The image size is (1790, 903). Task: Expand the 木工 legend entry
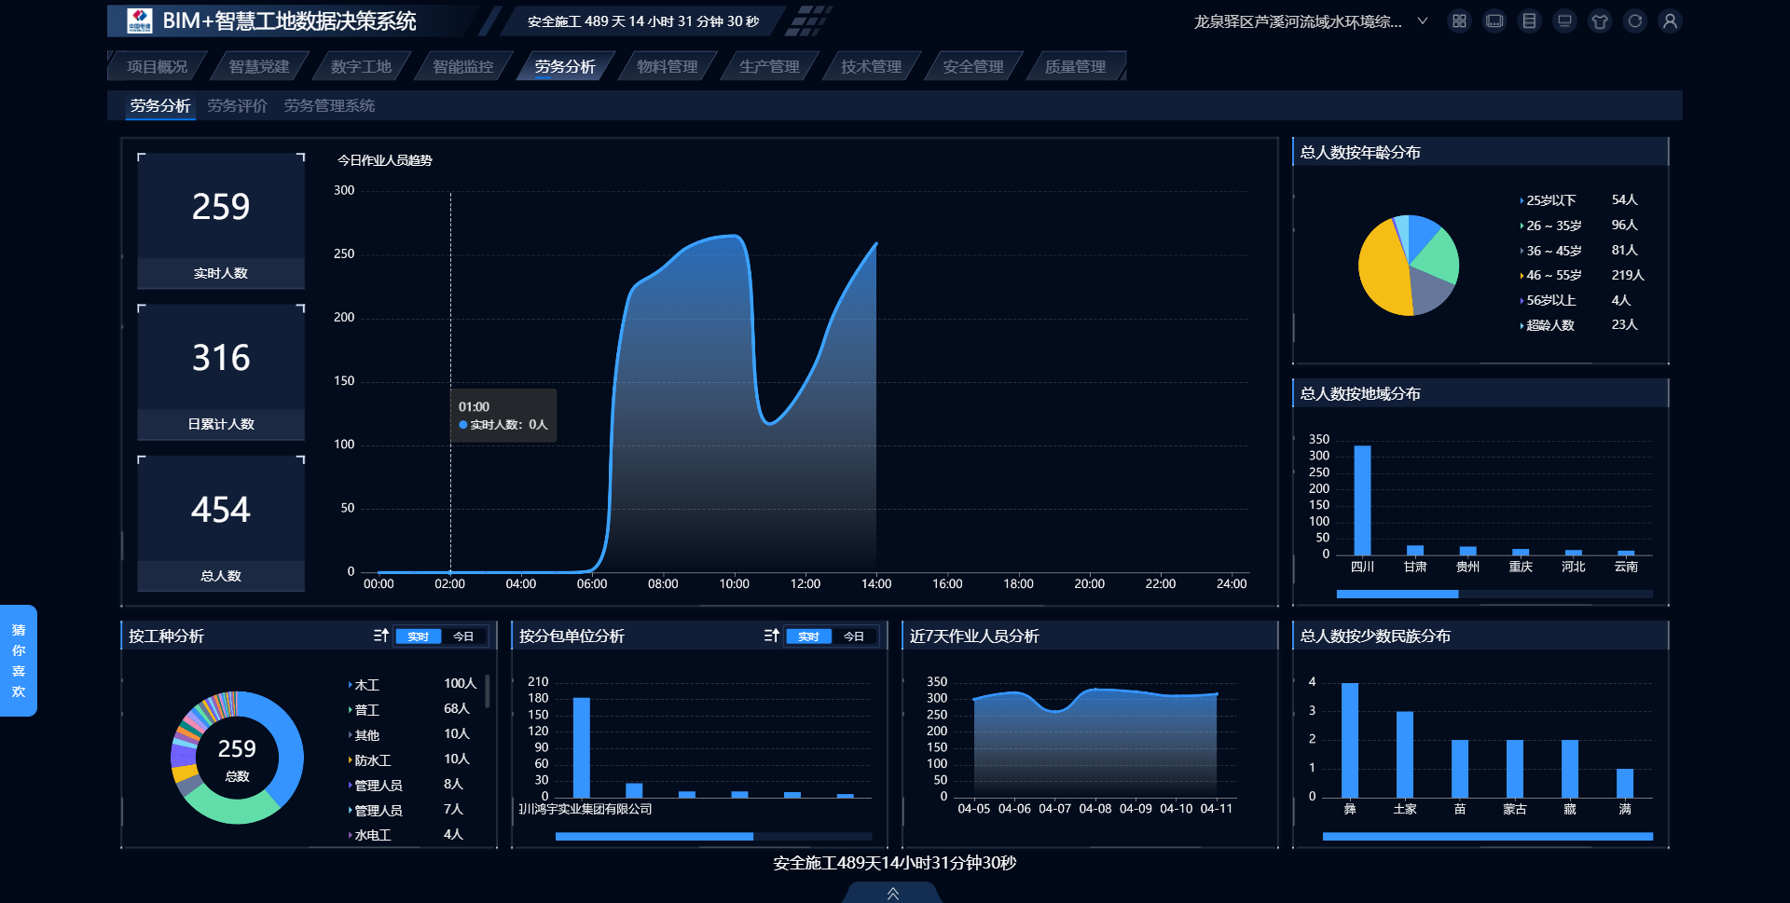[366, 685]
